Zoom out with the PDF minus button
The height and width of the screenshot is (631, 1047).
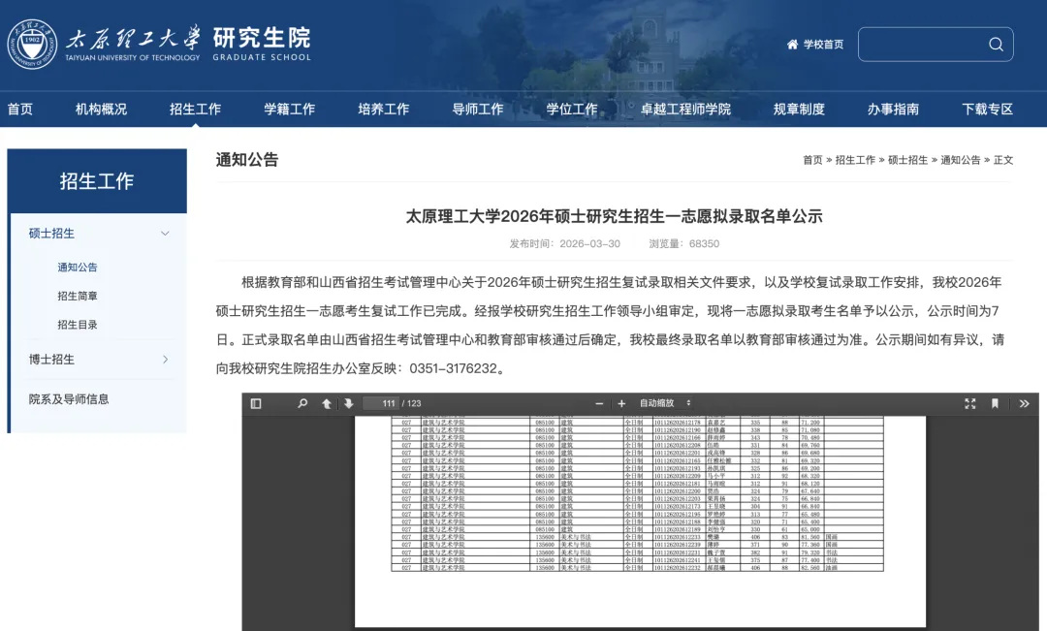pyautogui.click(x=599, y=403)
